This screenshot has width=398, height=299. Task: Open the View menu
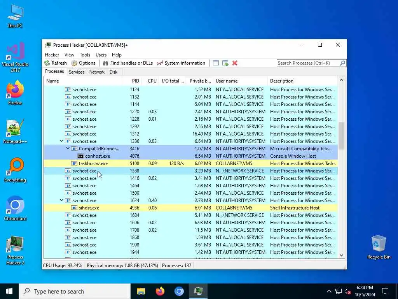tap(69, 55)
